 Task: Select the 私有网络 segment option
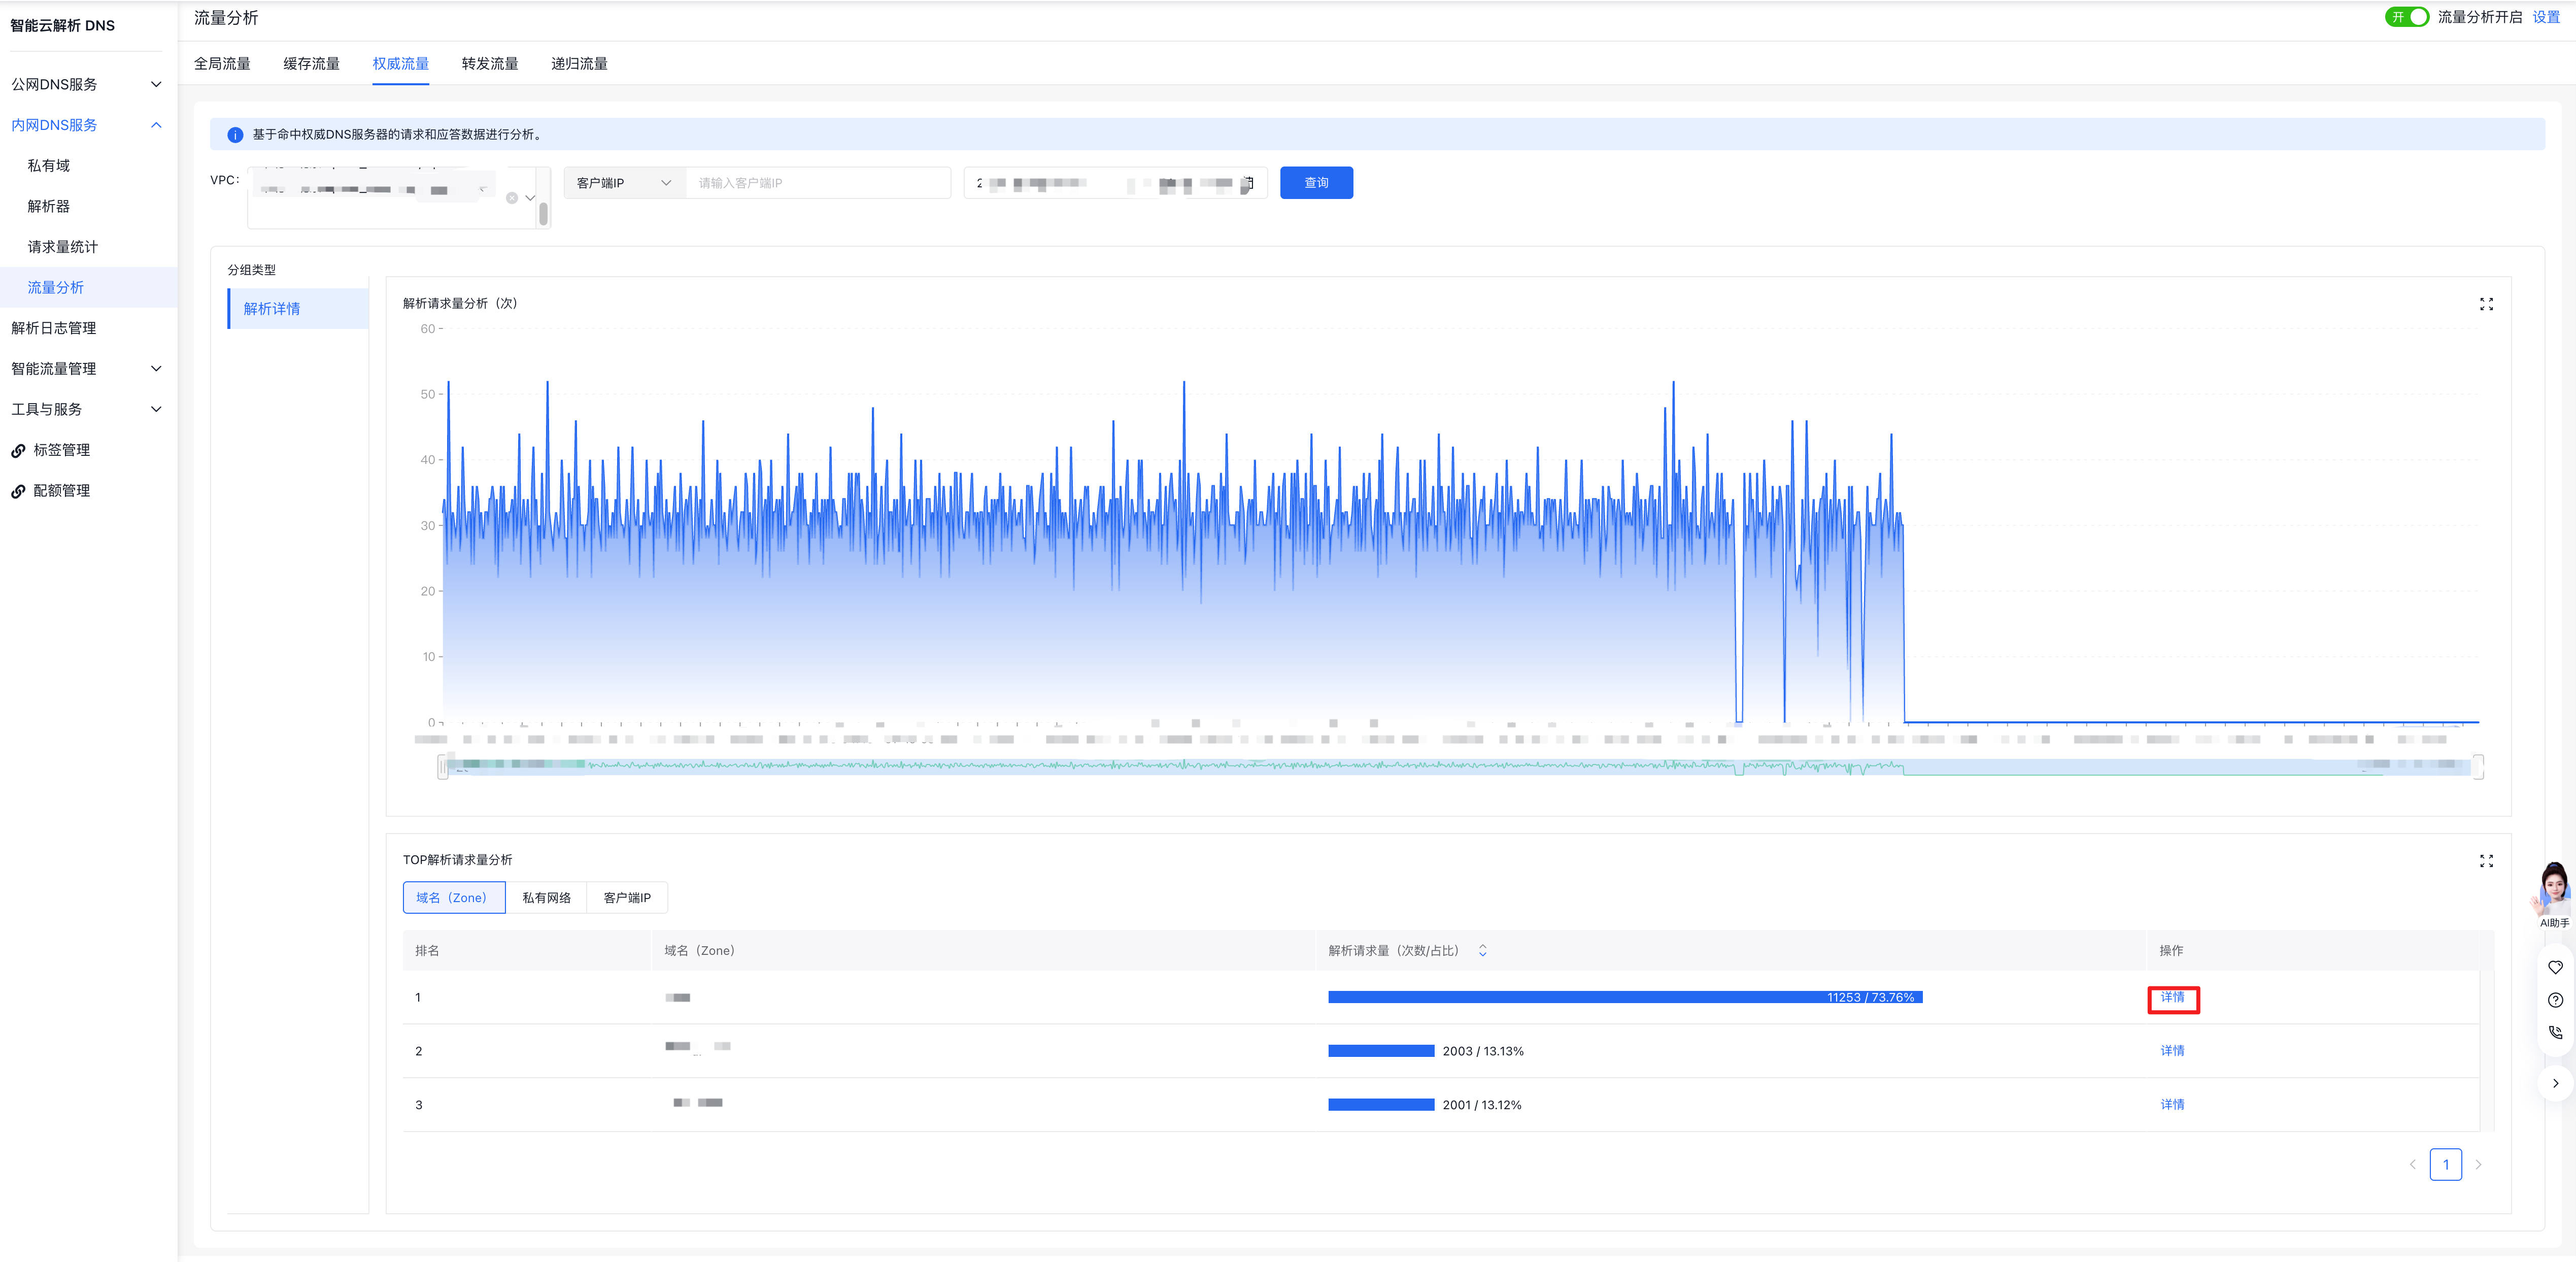point(546,898)
